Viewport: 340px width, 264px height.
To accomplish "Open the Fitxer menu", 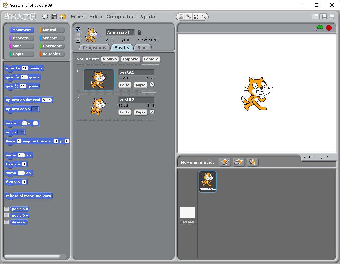I will (78, 17).
